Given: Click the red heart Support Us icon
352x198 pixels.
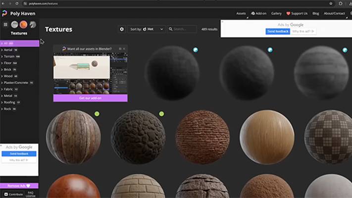Looking at the screenshot, I should (x=288, y=13).
